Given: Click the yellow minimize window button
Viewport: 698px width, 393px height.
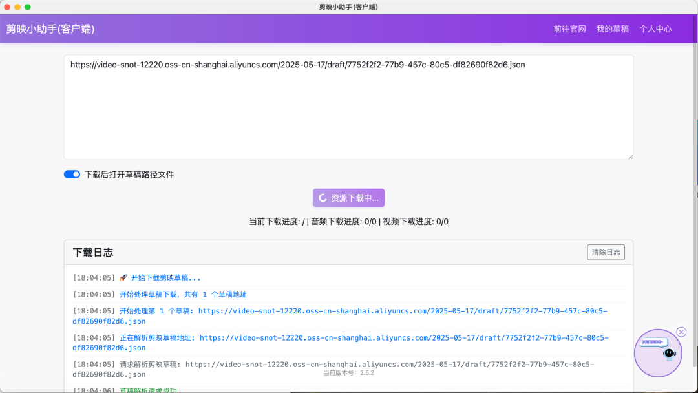Looking at the screenshot, I should tap(17, 6).
